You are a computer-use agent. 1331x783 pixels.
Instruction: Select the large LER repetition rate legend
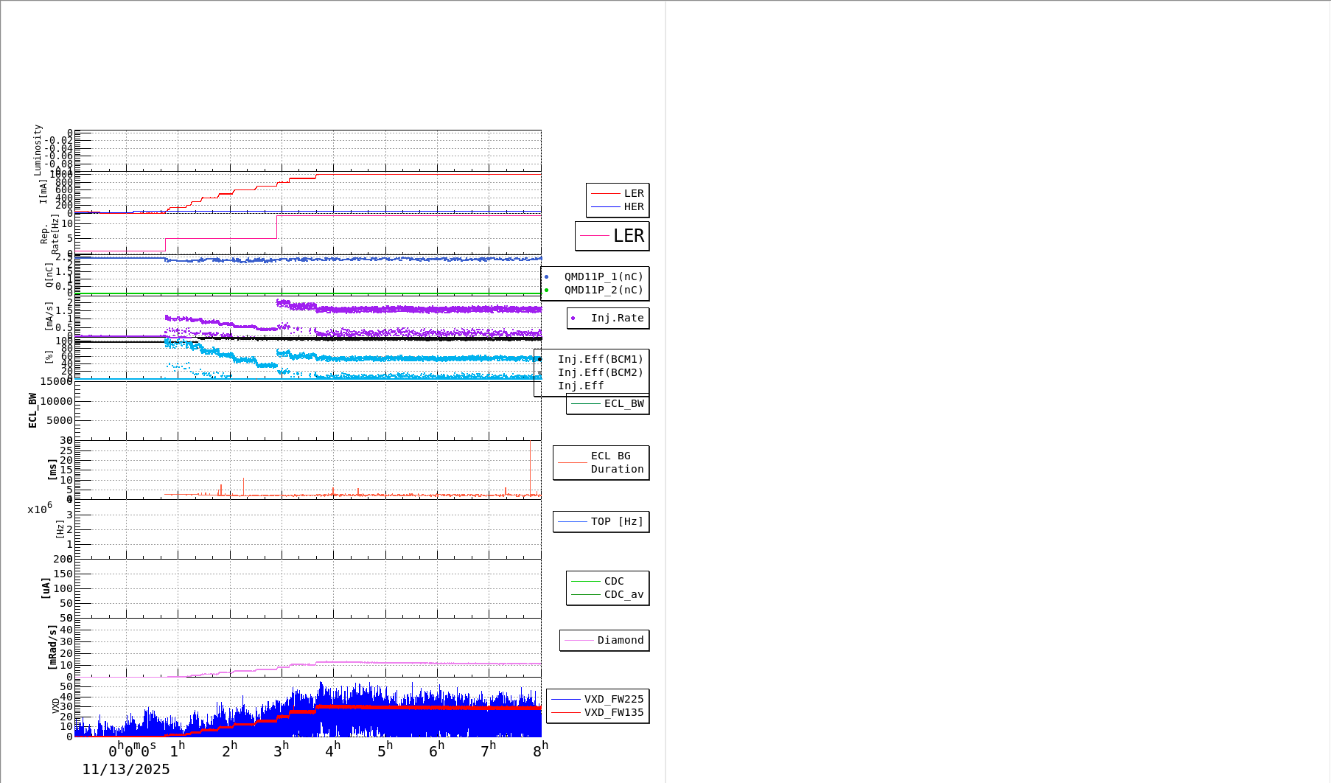point(612,236)
